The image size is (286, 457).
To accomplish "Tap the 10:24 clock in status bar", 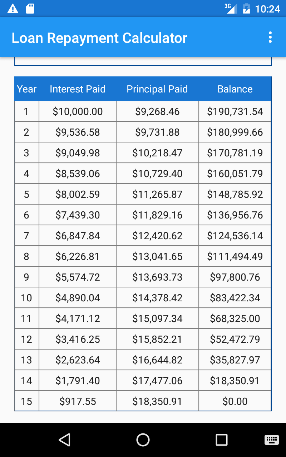I will [267, 9].
